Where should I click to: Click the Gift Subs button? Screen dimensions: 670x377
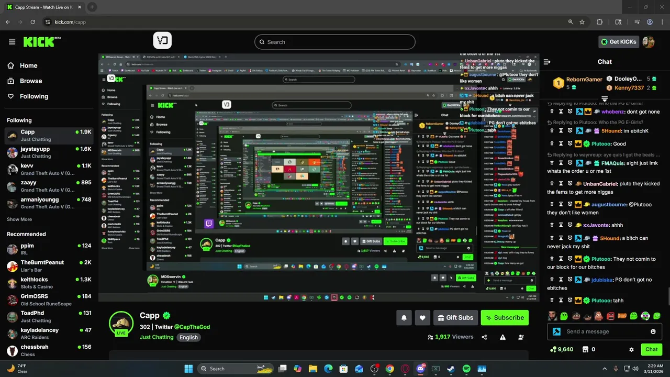455,318
